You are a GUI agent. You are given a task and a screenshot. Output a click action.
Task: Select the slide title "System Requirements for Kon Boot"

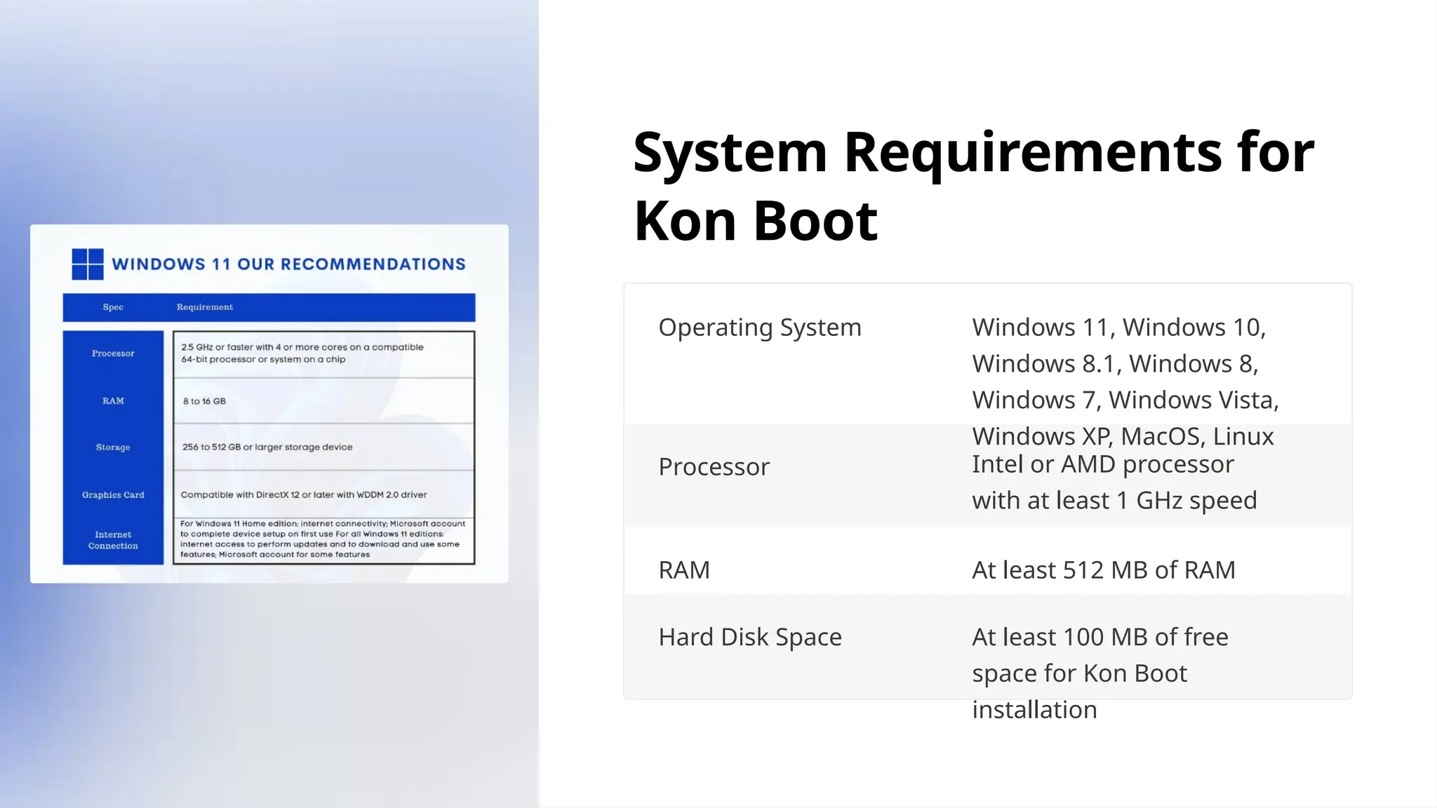pyautogui.click(x=974, y=186)
